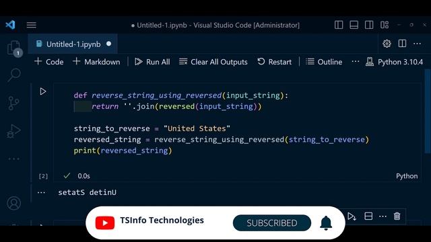Open the Source Control view
This screenshot has width=431, height=242.
13,103
